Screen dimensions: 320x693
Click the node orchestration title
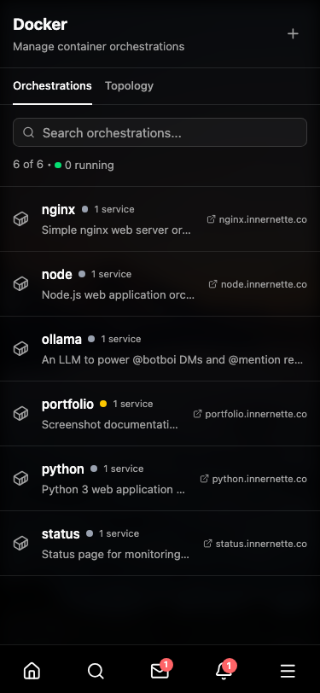pos(56,274)
